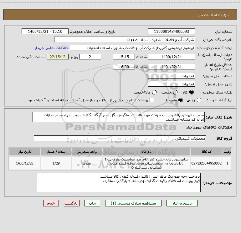This screenshot has height=233, width=241.
Task: Select the کالا/خدمت radio button
Action: click(154, 92)
